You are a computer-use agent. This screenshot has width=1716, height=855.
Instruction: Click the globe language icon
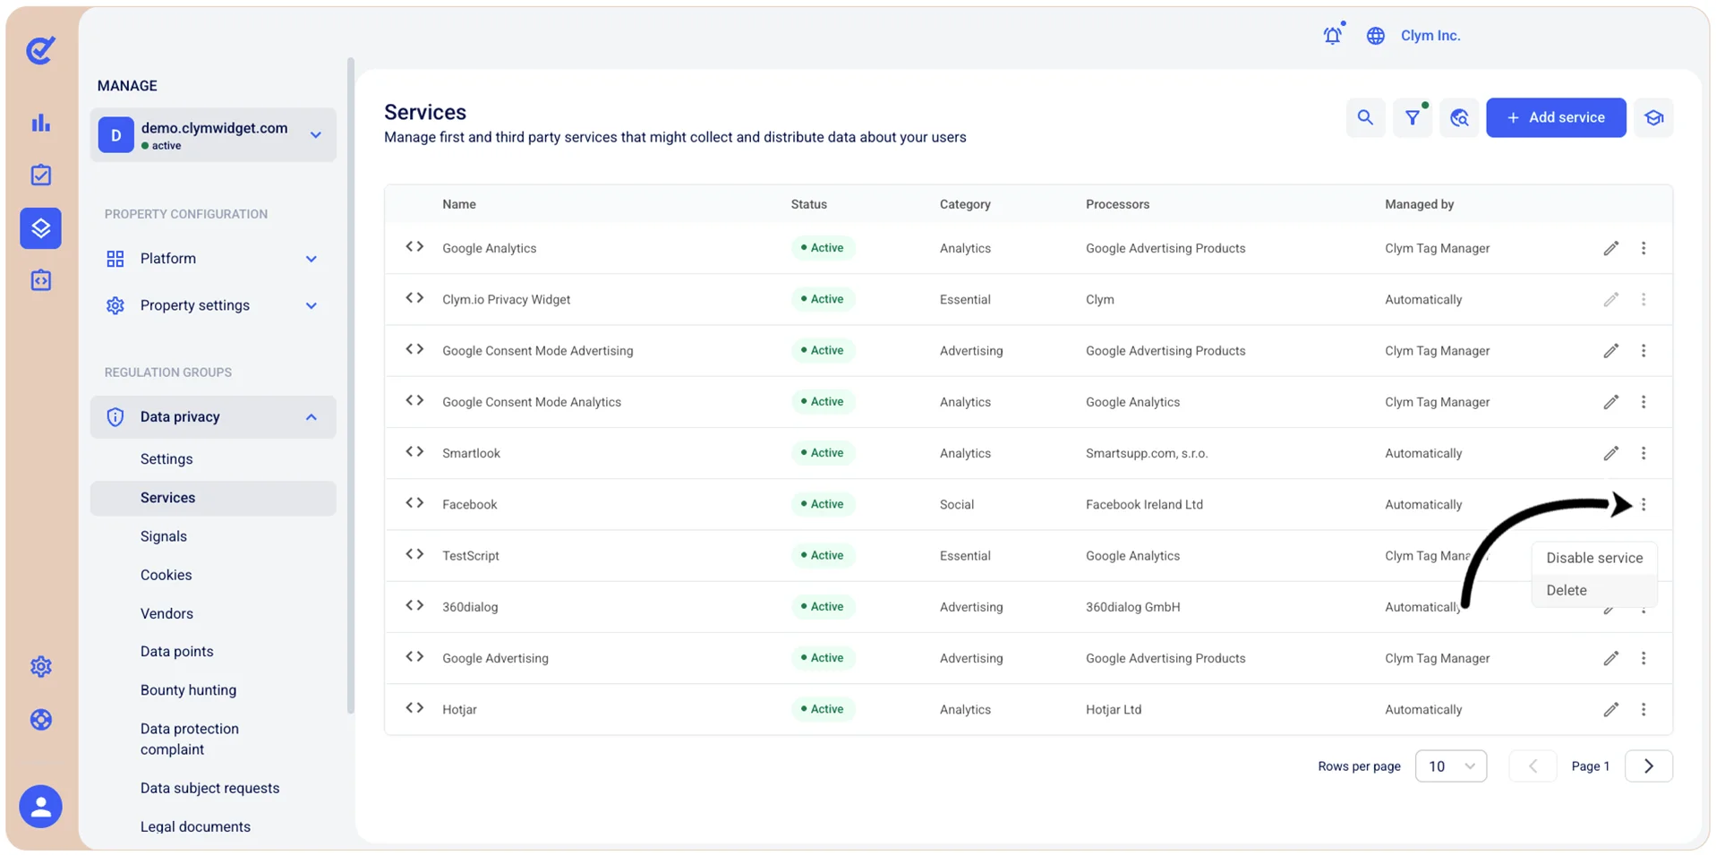click(x=1376, y=36)
